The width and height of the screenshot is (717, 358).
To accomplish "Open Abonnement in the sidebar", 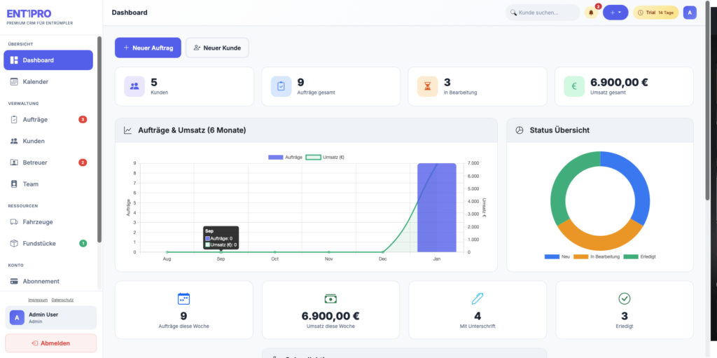I will click(x=41, y=282).
